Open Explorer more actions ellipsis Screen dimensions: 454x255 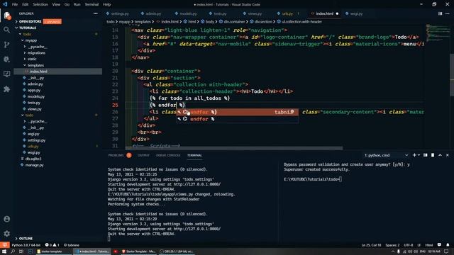[96, 13]
